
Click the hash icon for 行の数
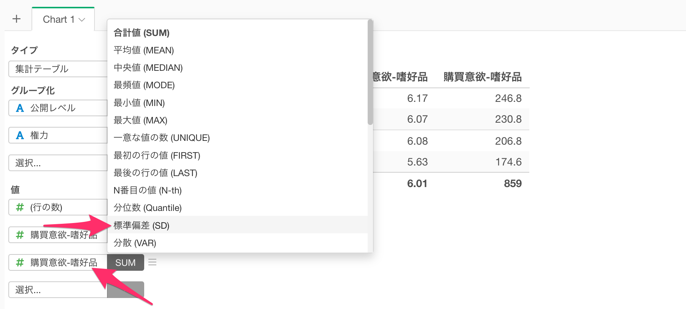point(20,207)
